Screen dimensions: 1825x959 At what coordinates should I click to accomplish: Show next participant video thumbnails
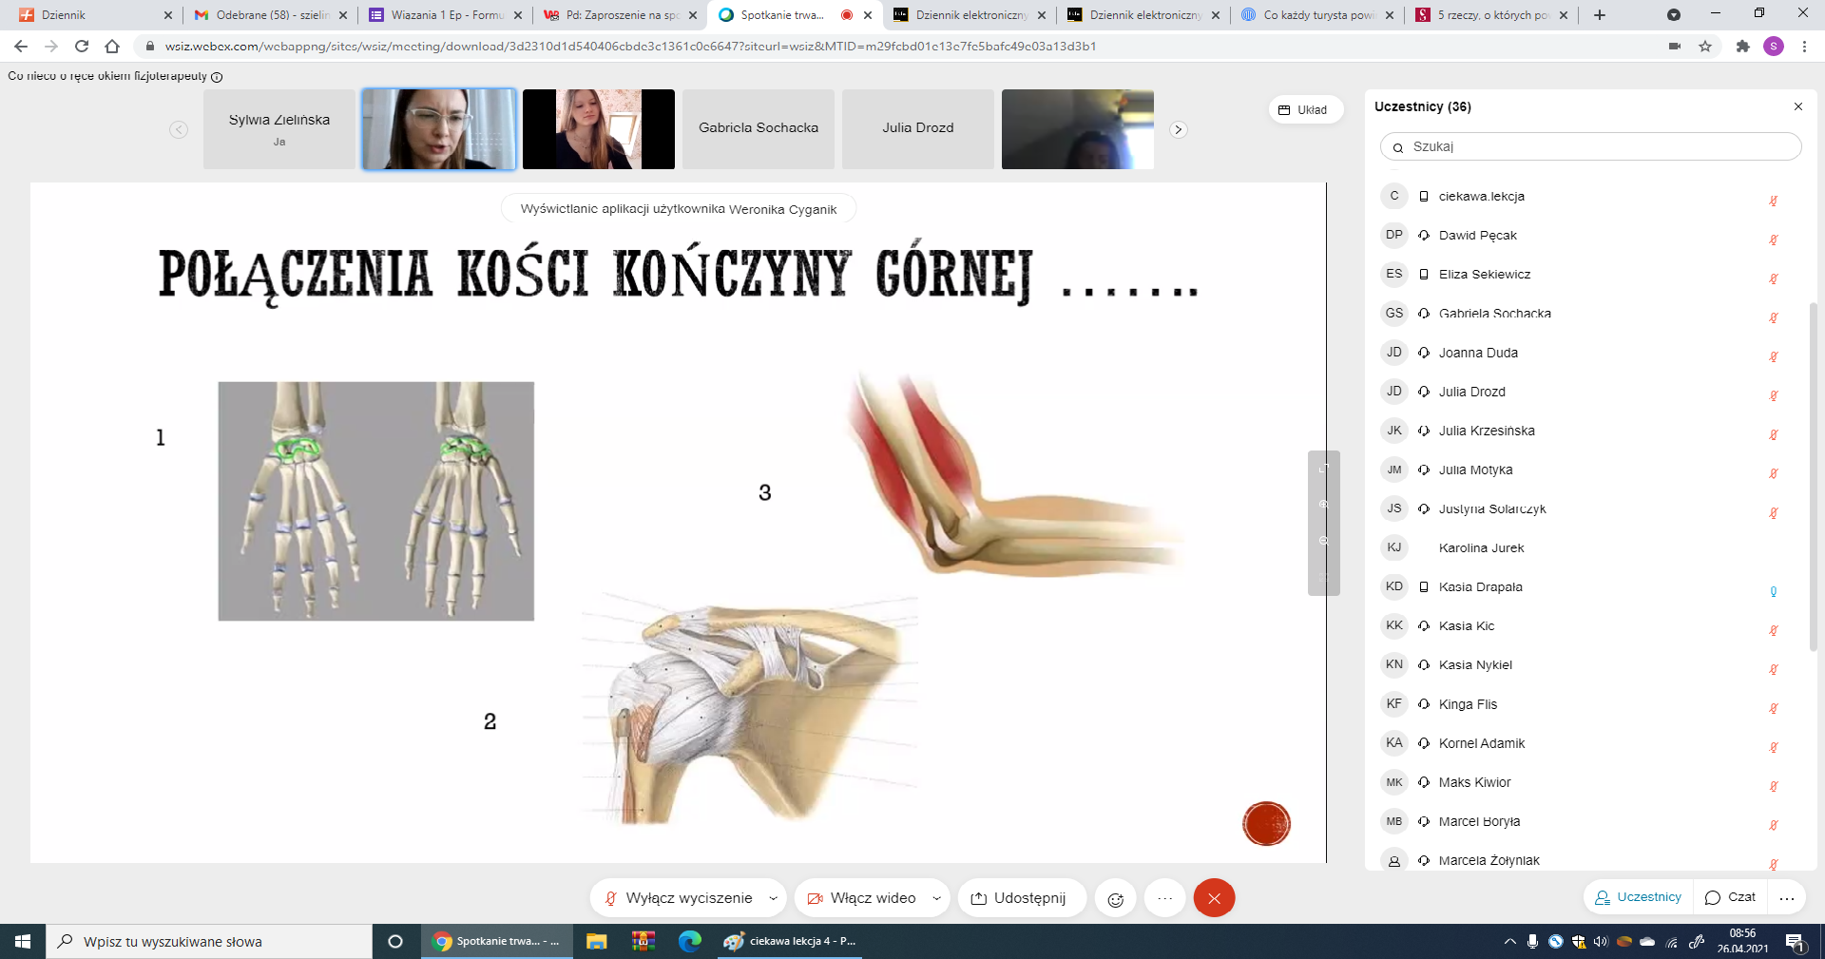pyautogui.click(x=1178, y=129)
